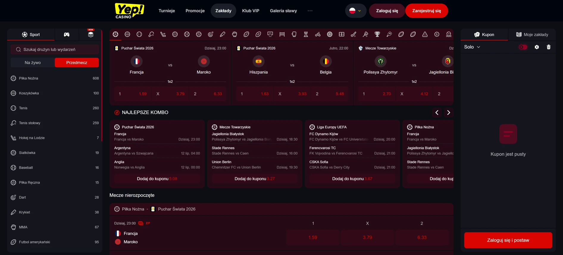Click the EP badge in Francja Maroko row

pyautogui.click(x=148, y=223)
